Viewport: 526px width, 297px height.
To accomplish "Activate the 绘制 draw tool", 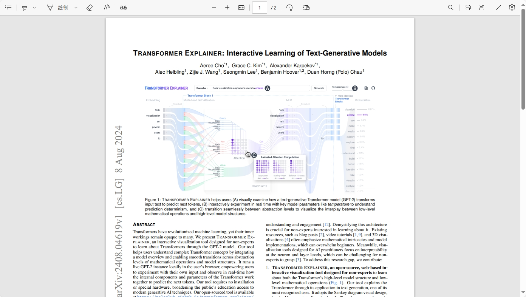I will pos(58,8).
